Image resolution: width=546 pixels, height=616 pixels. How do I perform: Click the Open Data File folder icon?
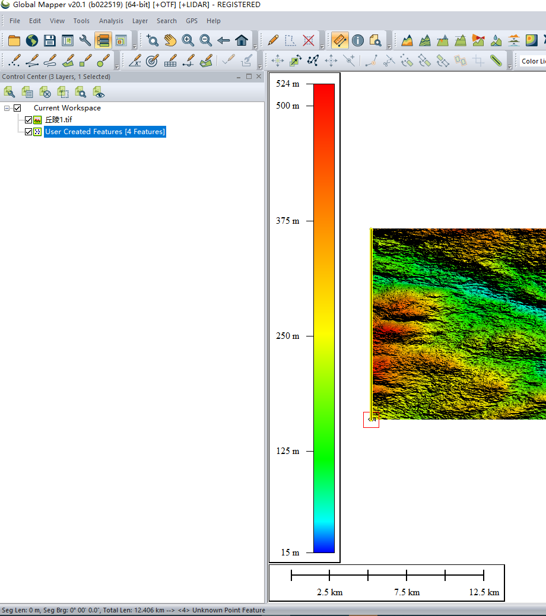pos(14,40)
